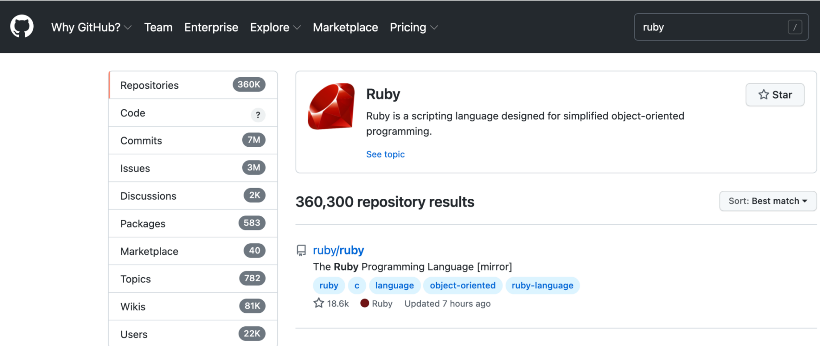Click the red Ruby language dot

(x=365, y=303)
